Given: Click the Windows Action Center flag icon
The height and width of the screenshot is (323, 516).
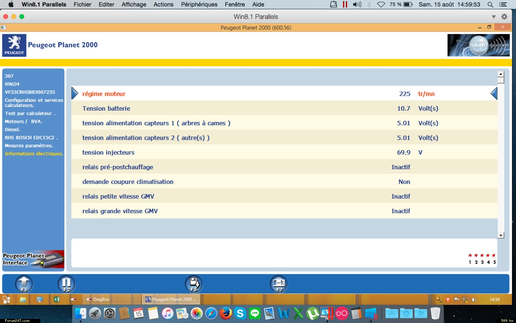Looking at the screenshot, I should pos(457,300).
